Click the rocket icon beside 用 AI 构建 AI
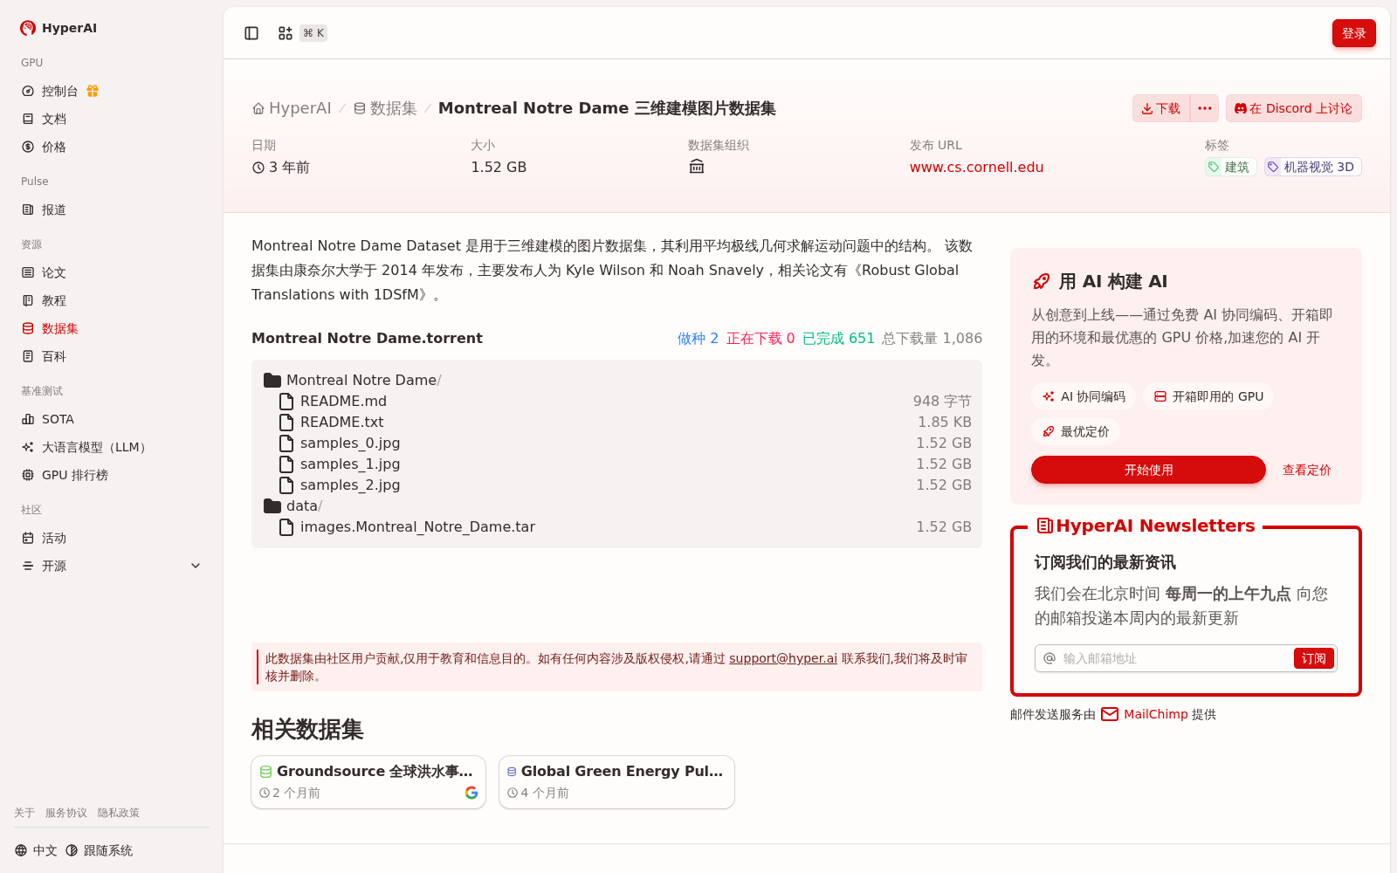The height and width of the screenshot is (873, 1397). coord(1041,281)
